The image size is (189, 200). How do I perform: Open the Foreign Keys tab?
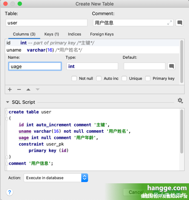pos(102,34)
